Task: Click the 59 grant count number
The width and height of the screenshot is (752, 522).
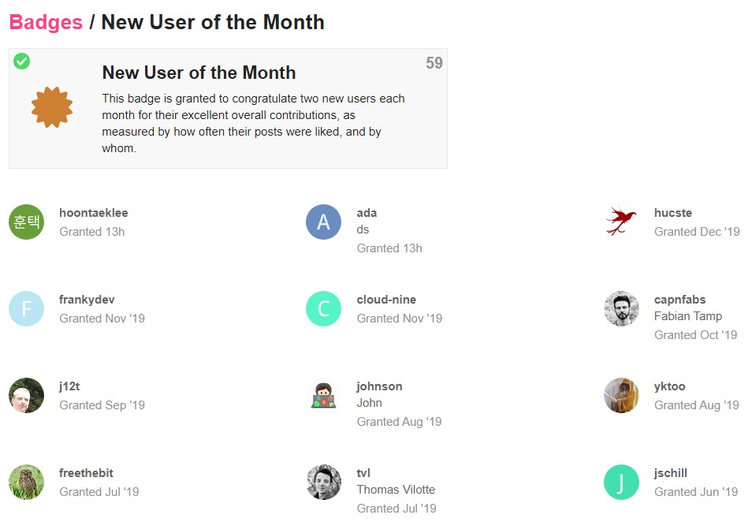Action: (434, 63)
